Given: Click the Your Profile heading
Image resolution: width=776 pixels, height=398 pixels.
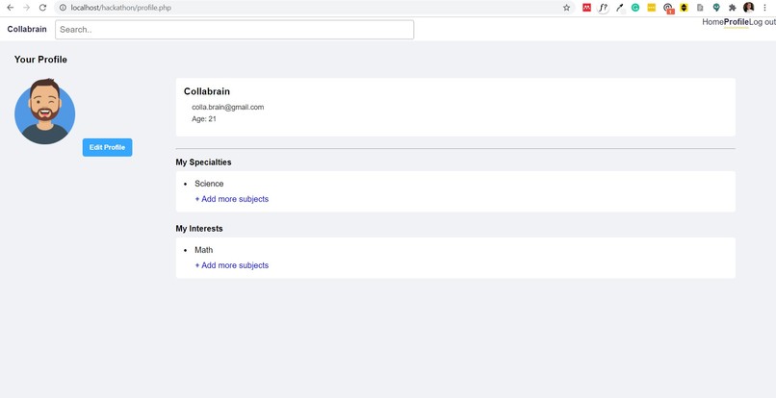Looking at the screenshot, I should (x=40, y=60).
